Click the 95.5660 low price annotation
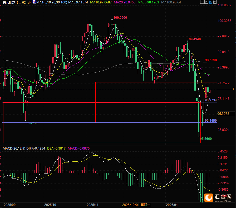Screen dimensions: 236x208 click(x=206, y=138)
